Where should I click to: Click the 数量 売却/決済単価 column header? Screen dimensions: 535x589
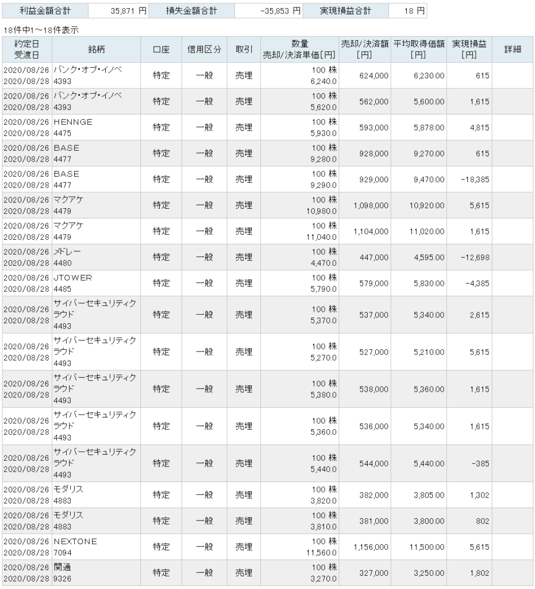(299, 49)
